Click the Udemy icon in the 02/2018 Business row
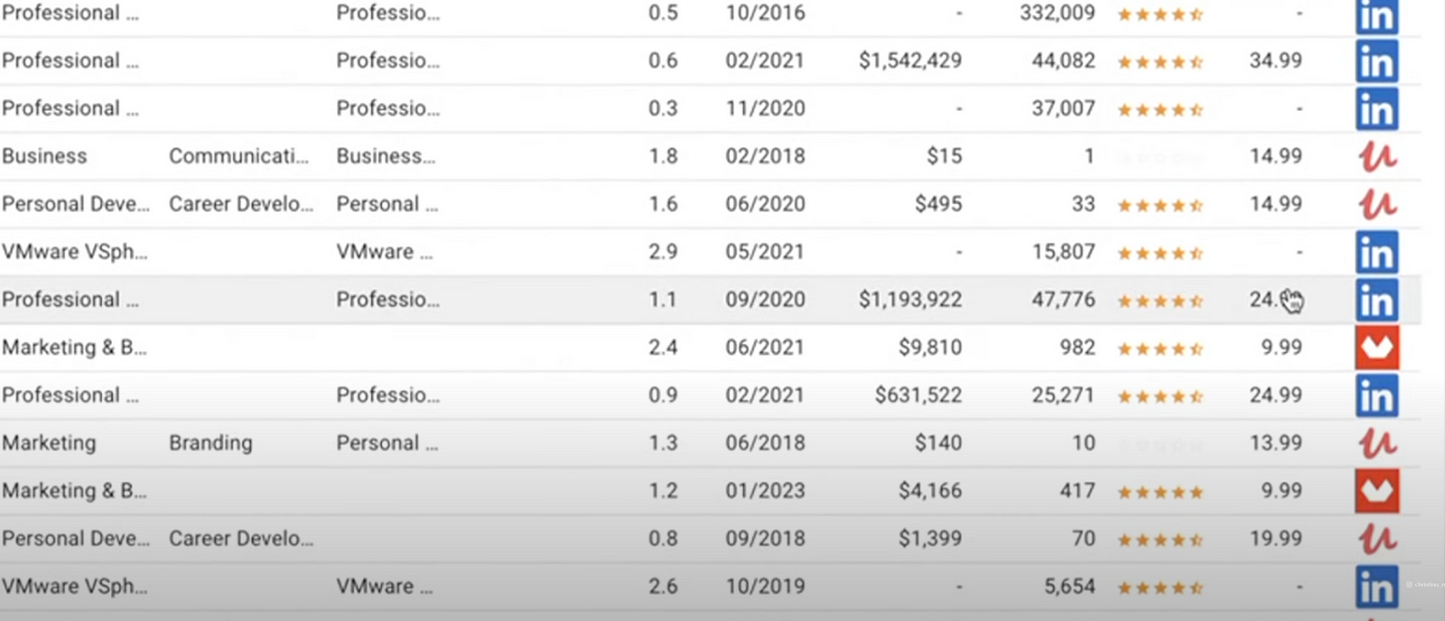The width and height of the screenshot is (1445, 621). [x=1377, y=157]
